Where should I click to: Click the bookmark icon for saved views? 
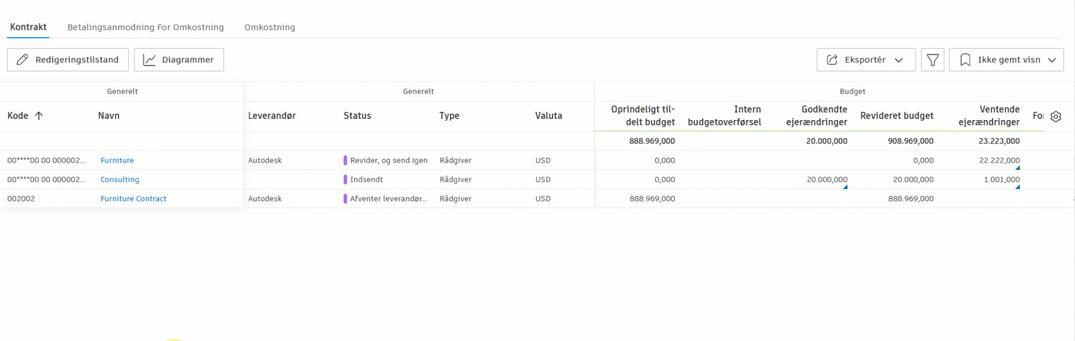965,60
